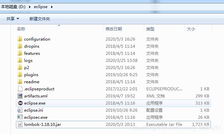
Task: Click the p2 folder icon
Action: [x=20, y=67]
